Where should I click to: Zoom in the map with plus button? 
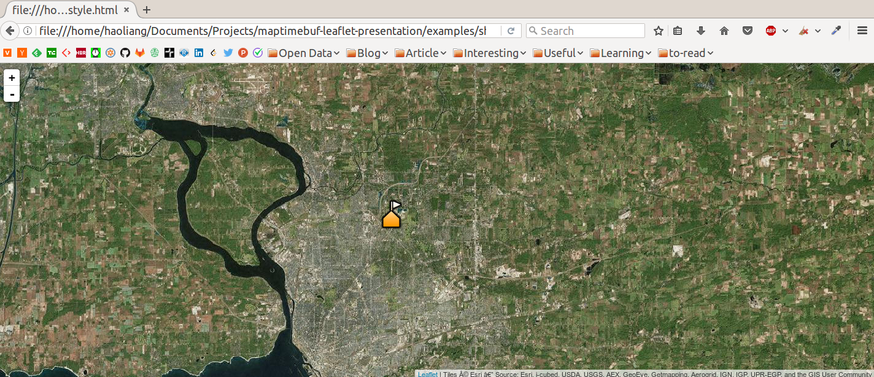click(12, 78)
